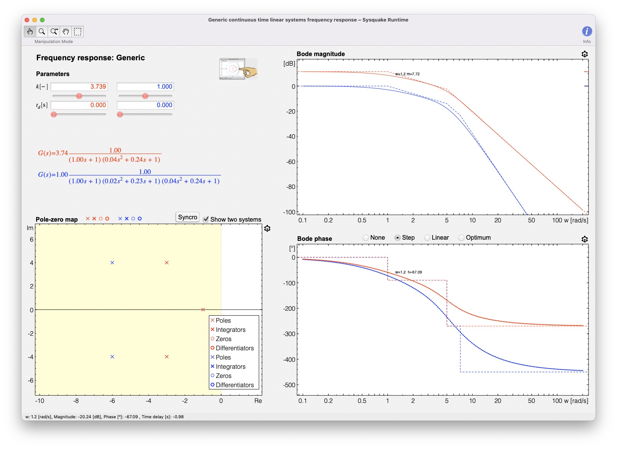
Task: Open the Bode magnitude settings gear
Action: [x=584, y=54]
